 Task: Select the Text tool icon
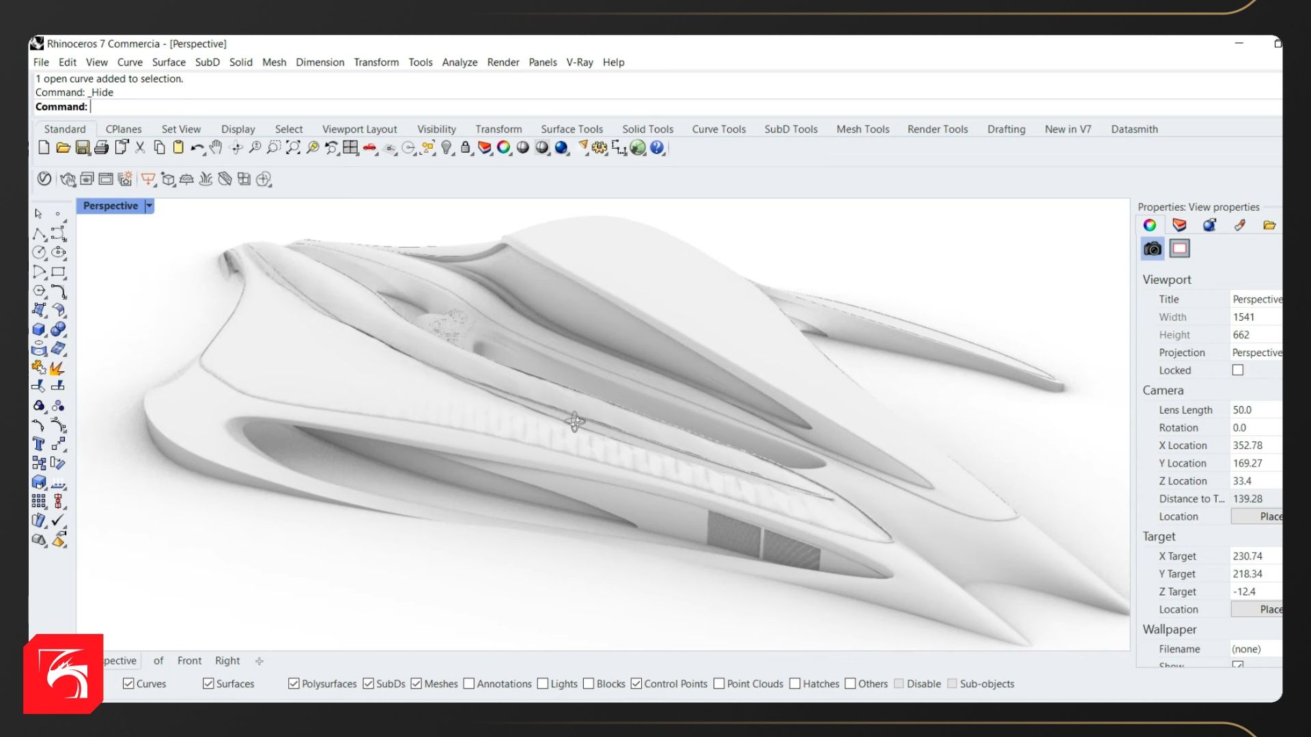click(39, 444)
